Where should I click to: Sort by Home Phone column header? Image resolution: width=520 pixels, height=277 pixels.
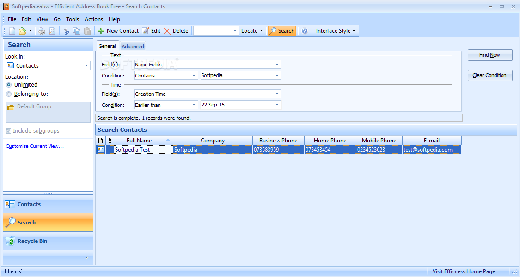point(330,141)
